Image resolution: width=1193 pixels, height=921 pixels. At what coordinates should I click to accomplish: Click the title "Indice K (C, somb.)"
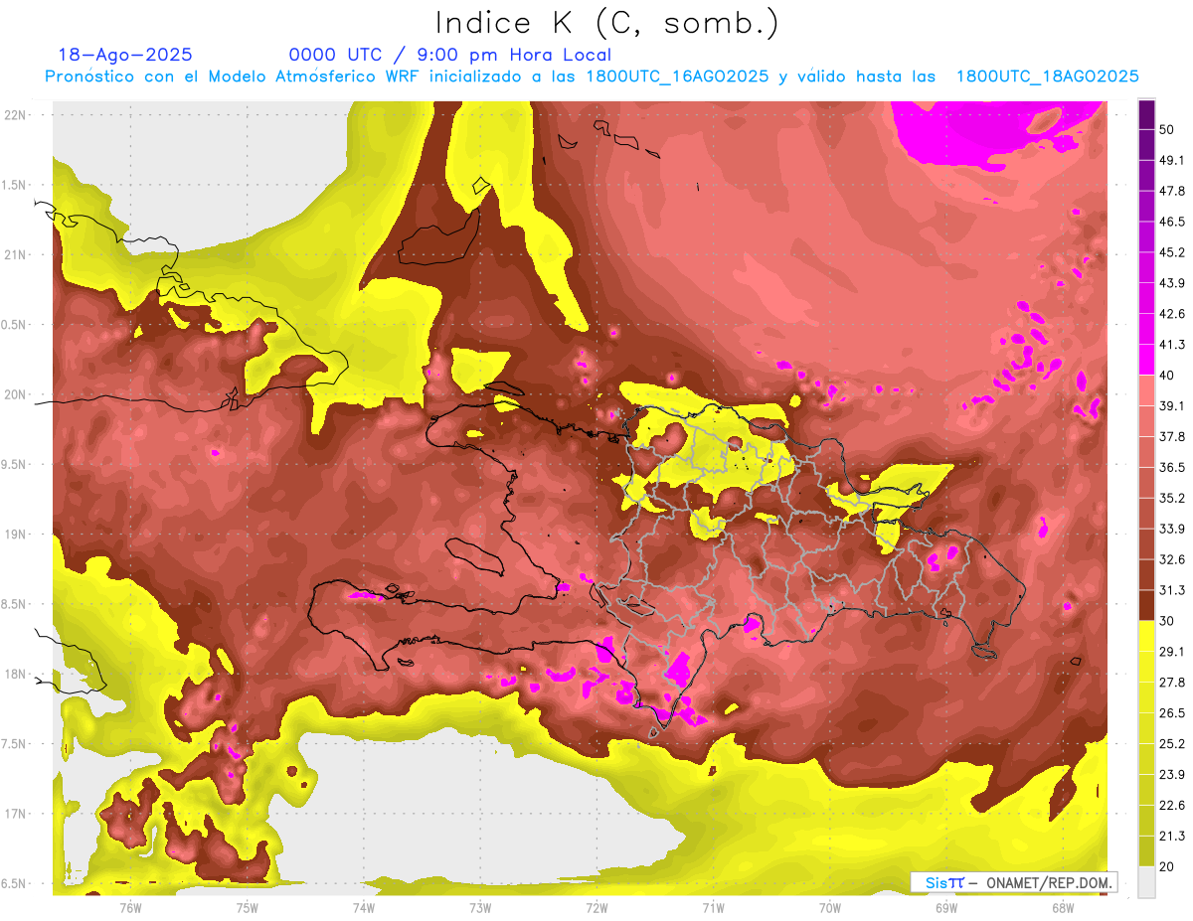pos(607,23)
